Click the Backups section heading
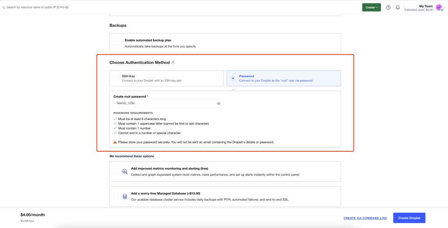448x228 pixels. point(118,25)
